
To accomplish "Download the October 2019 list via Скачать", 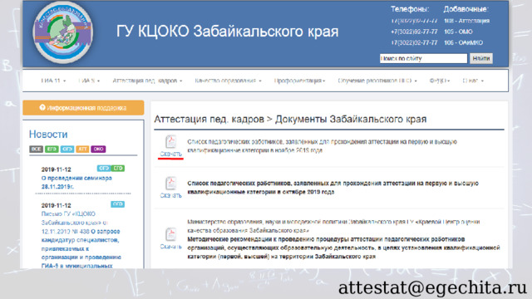I will point(170,196).
